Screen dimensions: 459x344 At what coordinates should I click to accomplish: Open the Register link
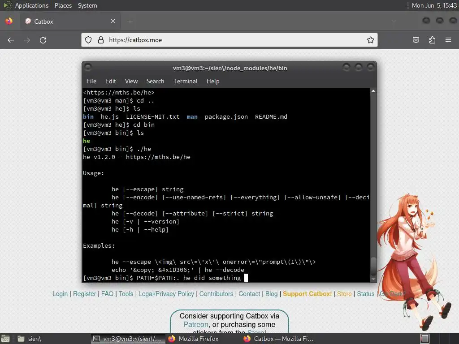(x=84, y=294)
